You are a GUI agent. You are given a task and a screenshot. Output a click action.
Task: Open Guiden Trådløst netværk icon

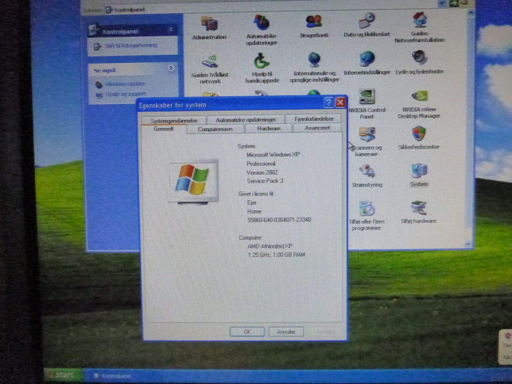click(210, 69)
